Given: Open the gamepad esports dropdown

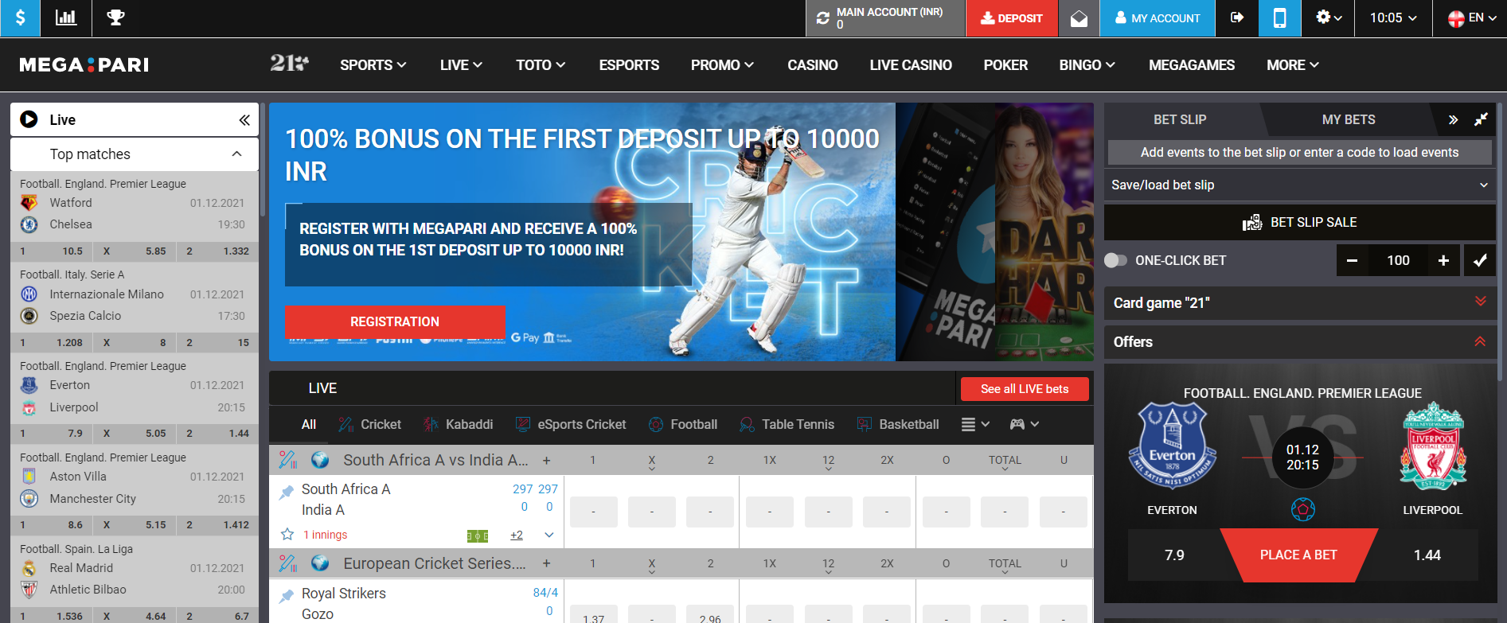Looking at the screenshot, I should pos(1025,425).
